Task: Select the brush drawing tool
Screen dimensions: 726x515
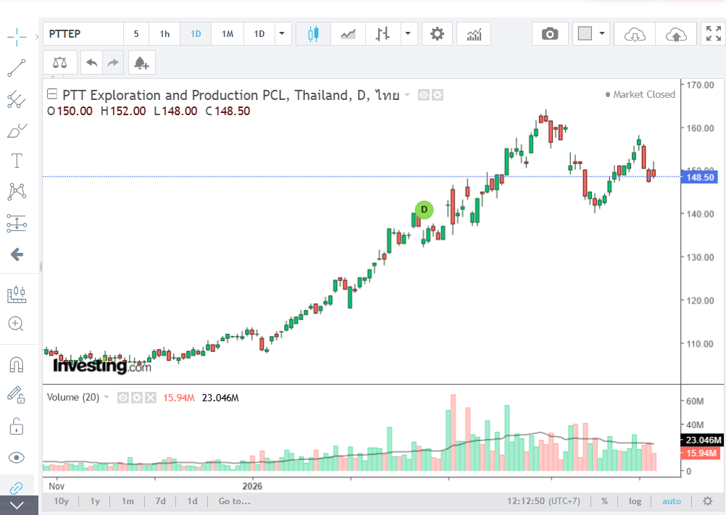Action: (x=17, y=131)
